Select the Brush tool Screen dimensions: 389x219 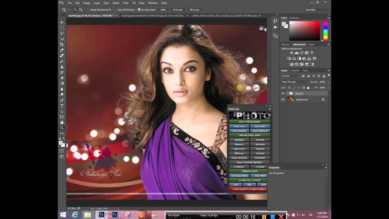click(62, 61)
